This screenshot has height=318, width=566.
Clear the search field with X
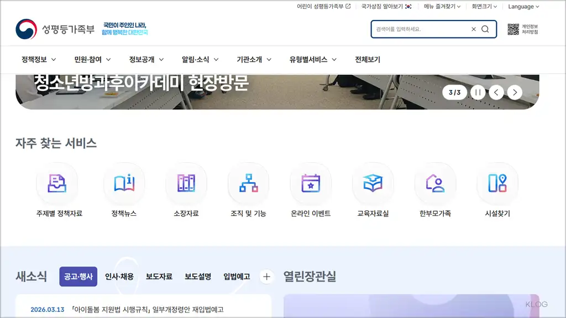point(473,29)
